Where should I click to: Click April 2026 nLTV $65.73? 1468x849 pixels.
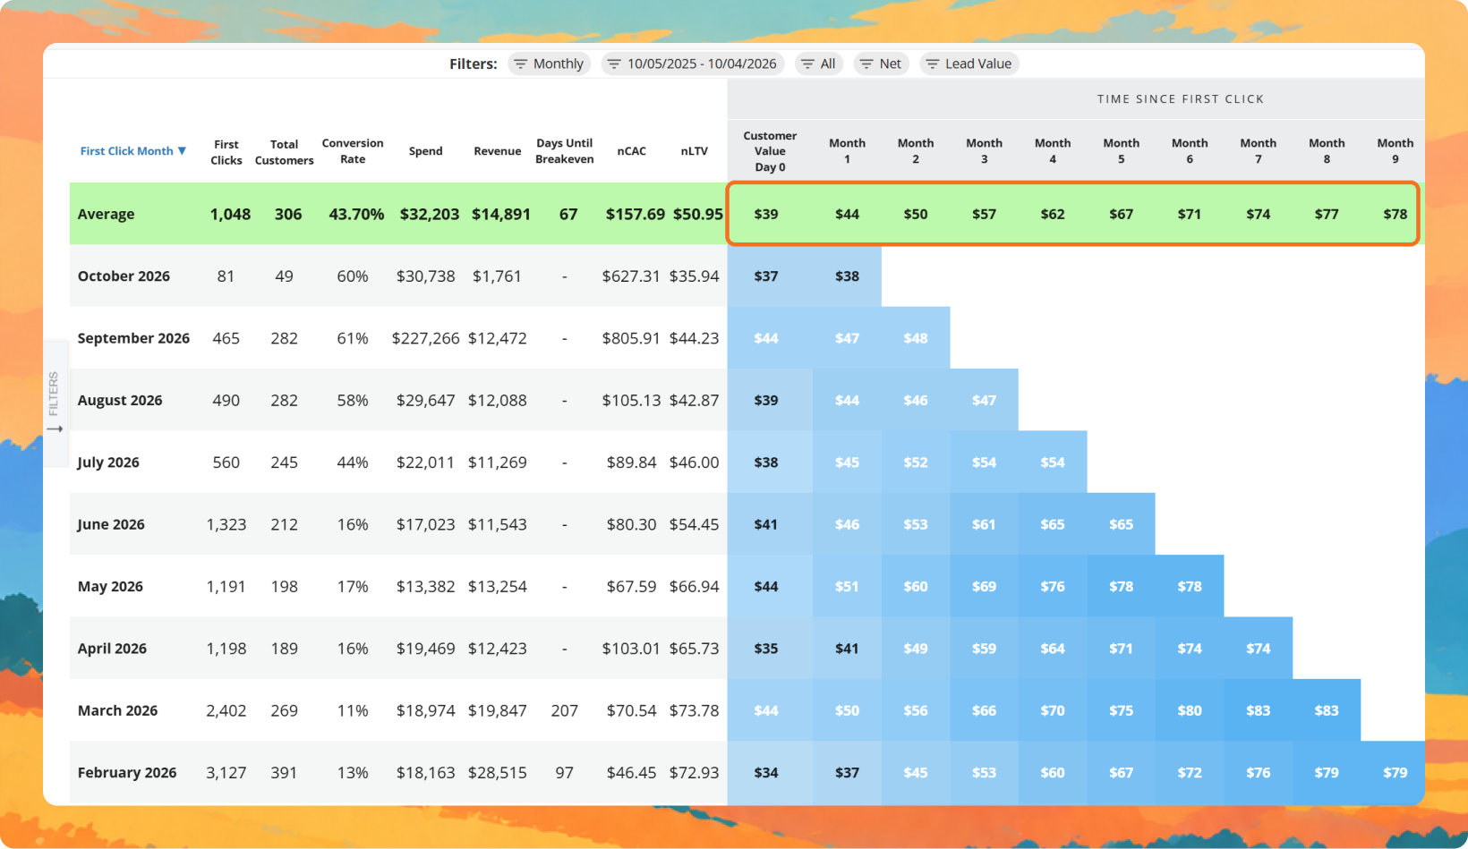pos(695,649)
